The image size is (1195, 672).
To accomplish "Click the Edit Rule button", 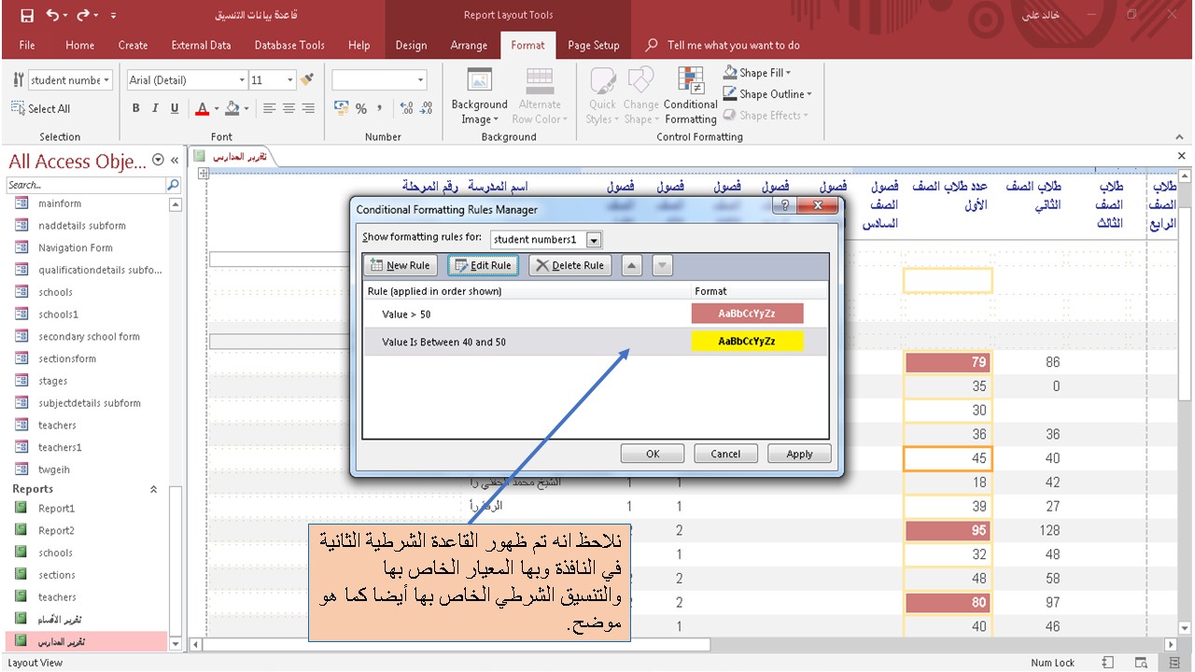I will click(483, 265).
